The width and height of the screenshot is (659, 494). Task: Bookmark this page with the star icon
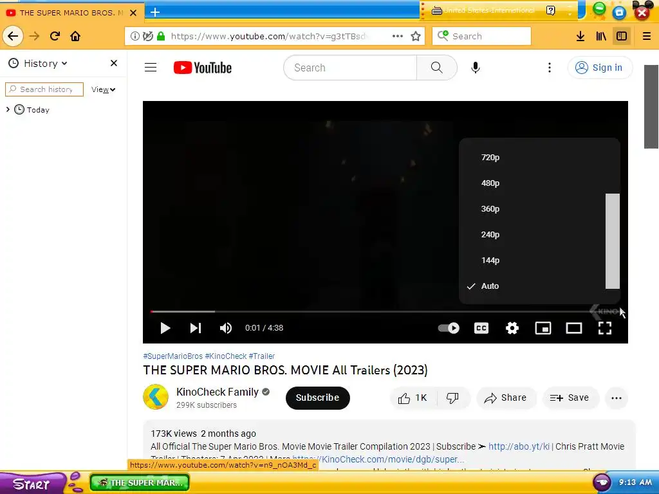coord(416,36)
